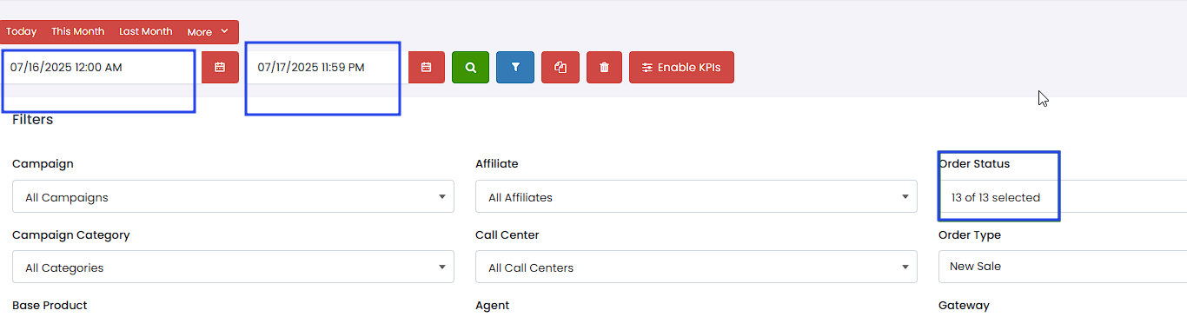
Task: Open the start date calendar picker
Action: 220,67
